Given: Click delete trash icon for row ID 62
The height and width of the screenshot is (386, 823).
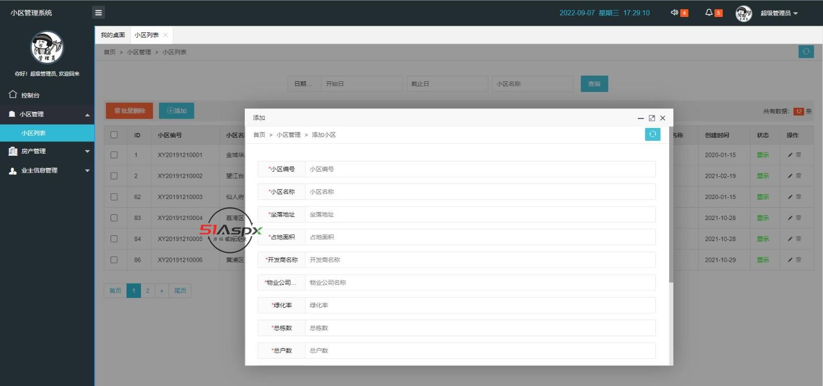Looking at the screenshot, I should click(798, 197).
